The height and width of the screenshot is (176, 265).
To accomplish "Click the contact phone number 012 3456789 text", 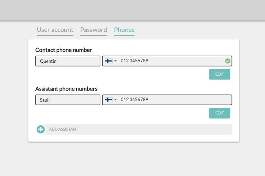I will click(134, 61).
